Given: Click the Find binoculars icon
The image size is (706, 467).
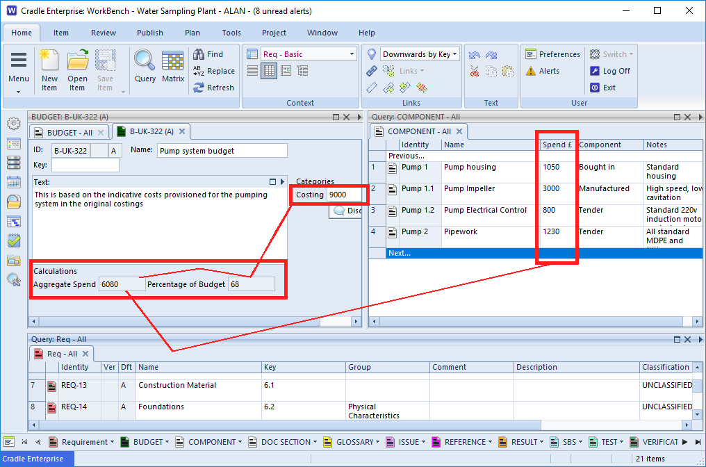Looking at the screenshot, I should 199,54.
